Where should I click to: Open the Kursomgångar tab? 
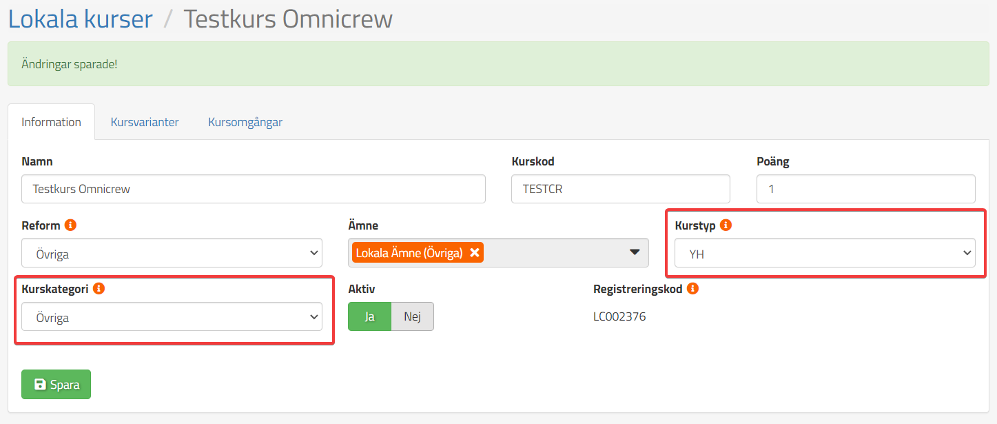point(245,122)
